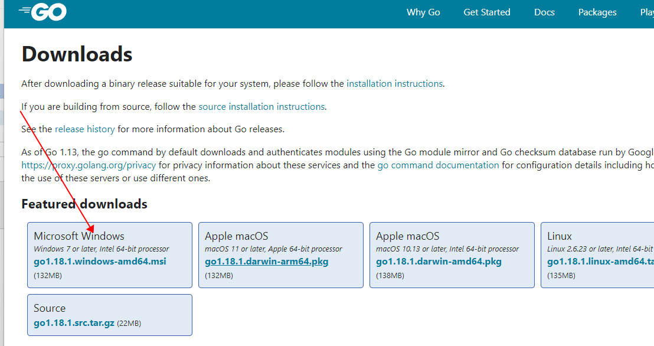The height and width of the screenshot is (346, 654).
Task: Open the Get Started page
Action: 487,12
